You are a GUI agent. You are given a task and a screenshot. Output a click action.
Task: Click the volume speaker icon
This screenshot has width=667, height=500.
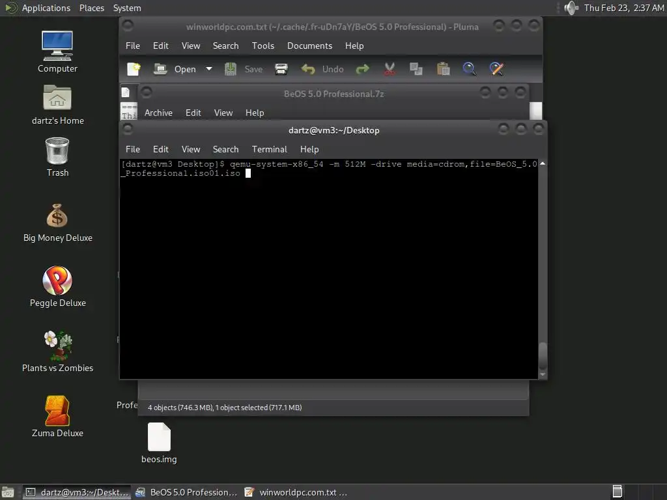coord(571,8)
